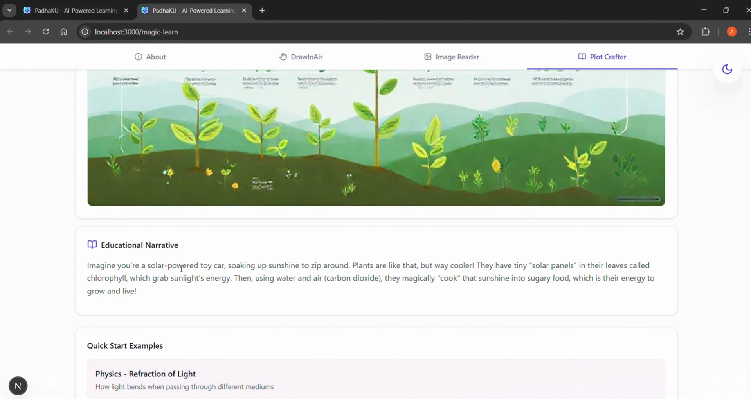751x399 pixels.
Task: Minimize the browser window
Action: click(704, 10)
